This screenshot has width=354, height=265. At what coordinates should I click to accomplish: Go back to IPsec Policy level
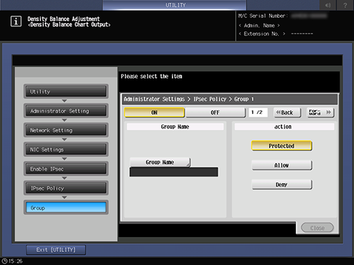click(x=66, y=189)
